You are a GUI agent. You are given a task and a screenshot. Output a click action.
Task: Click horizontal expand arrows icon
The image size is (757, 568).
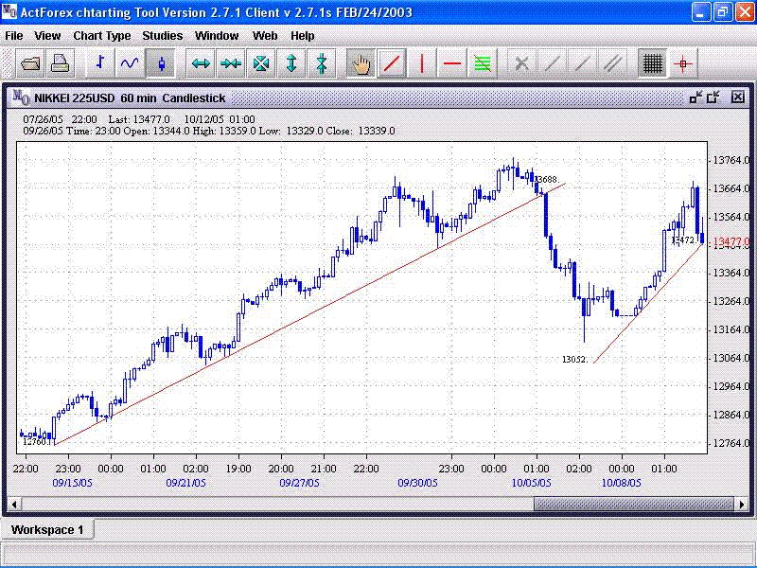[201, 63]
